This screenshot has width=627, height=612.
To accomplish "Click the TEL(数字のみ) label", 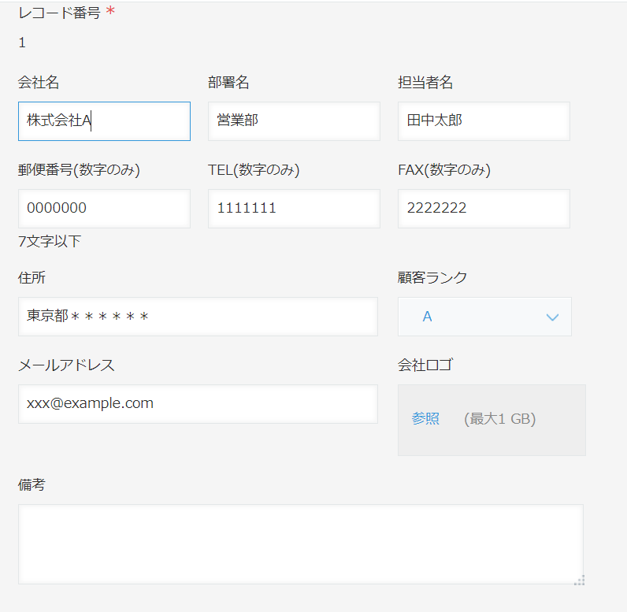I will tap(254, 170).
